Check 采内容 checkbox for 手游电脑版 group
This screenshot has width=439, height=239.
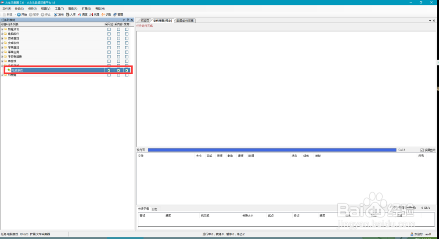click(119, 57)
